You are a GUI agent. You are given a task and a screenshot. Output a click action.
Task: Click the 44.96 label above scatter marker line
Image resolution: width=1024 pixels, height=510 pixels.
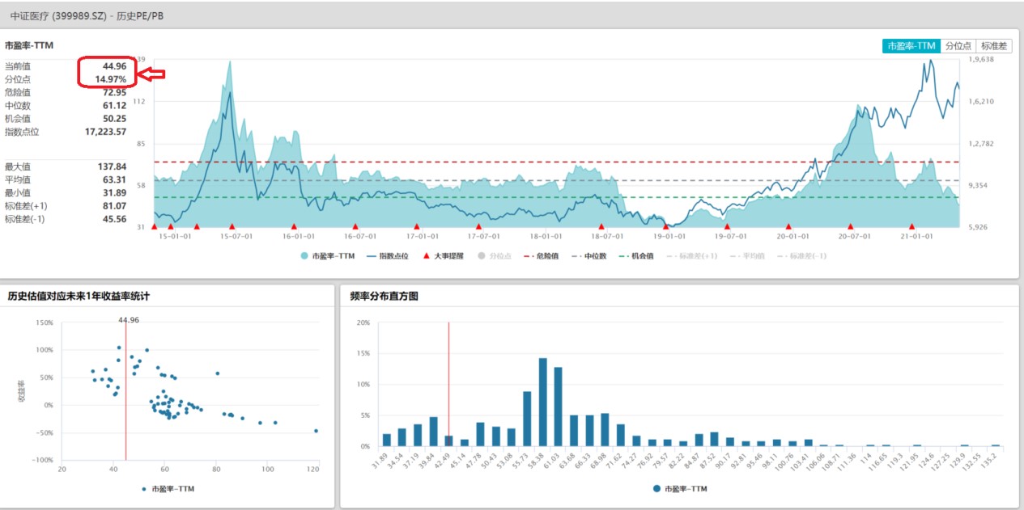point(129,320)
